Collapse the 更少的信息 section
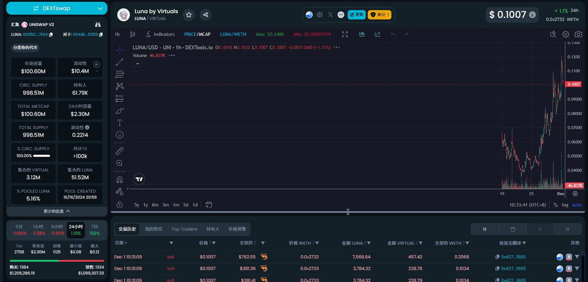Image resolution: width=588 pixels, height=282 pixels. pos(57,211)
